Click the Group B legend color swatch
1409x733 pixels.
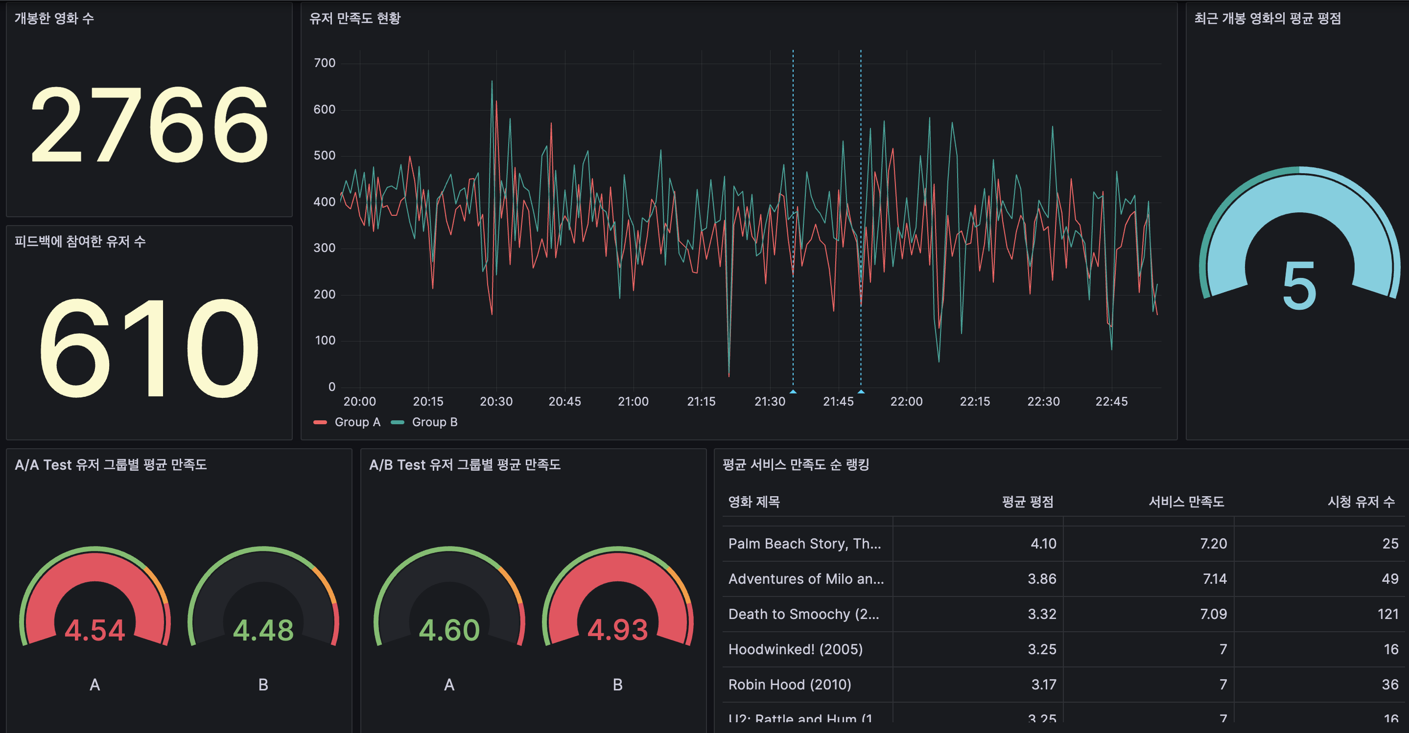click(x=398, y=422)
